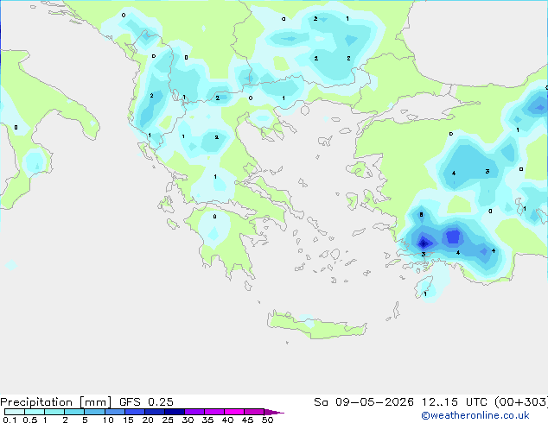Click the 0.5–1 mm legend color swatch
Screen dimensions: 548x423
[35, 412]
